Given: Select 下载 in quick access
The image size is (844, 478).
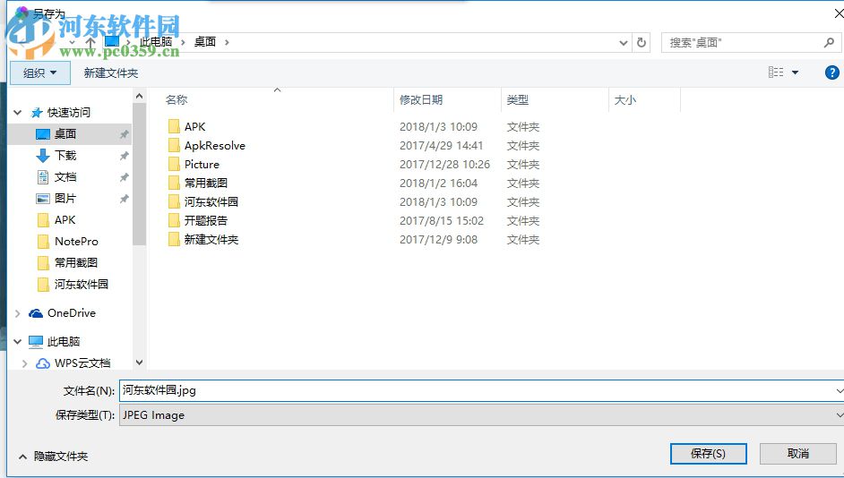Looking at the screenshot, I should (x=65, y=156).
